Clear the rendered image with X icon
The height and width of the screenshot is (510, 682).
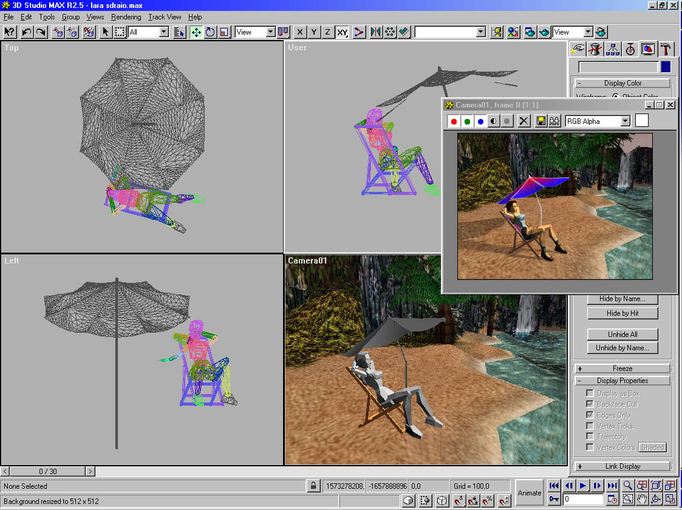coord(524,121)
